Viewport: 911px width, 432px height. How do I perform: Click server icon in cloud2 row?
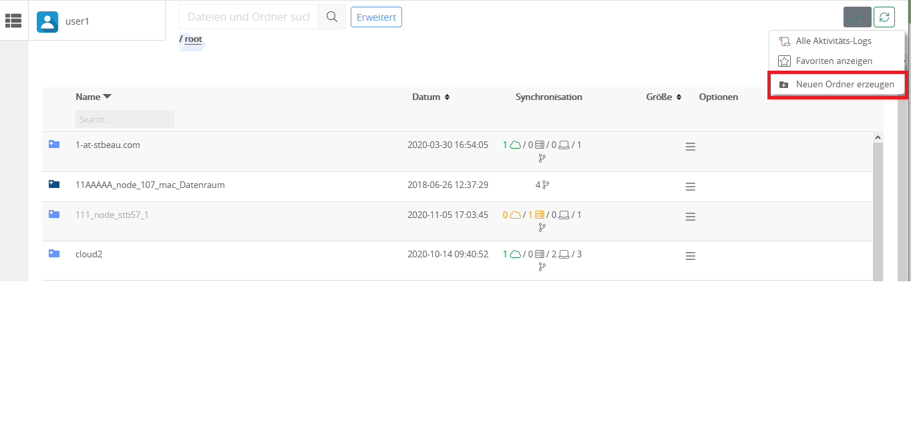tap(540, 254)
